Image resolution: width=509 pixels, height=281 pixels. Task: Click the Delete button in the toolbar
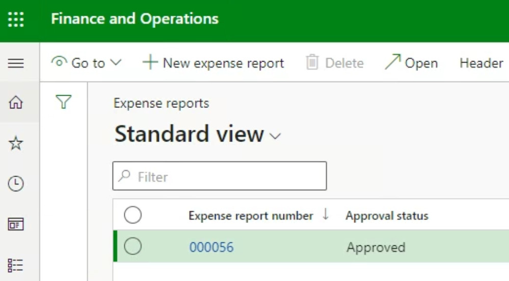335,63
